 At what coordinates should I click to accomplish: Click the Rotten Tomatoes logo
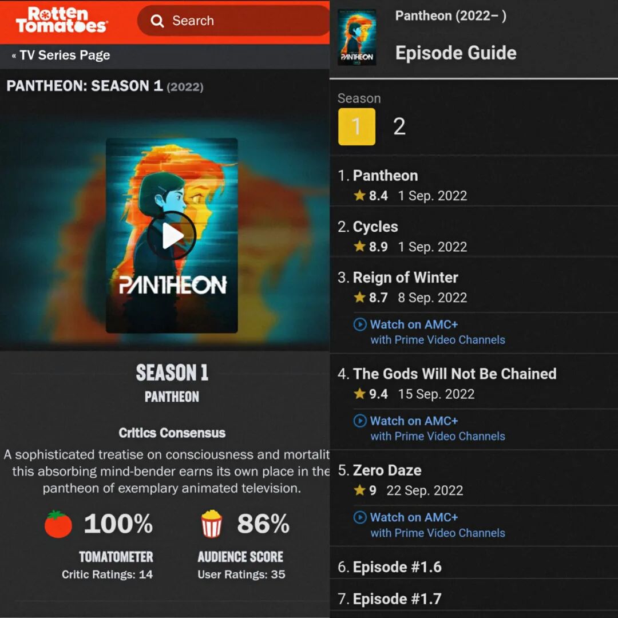(x=61, y=19)
